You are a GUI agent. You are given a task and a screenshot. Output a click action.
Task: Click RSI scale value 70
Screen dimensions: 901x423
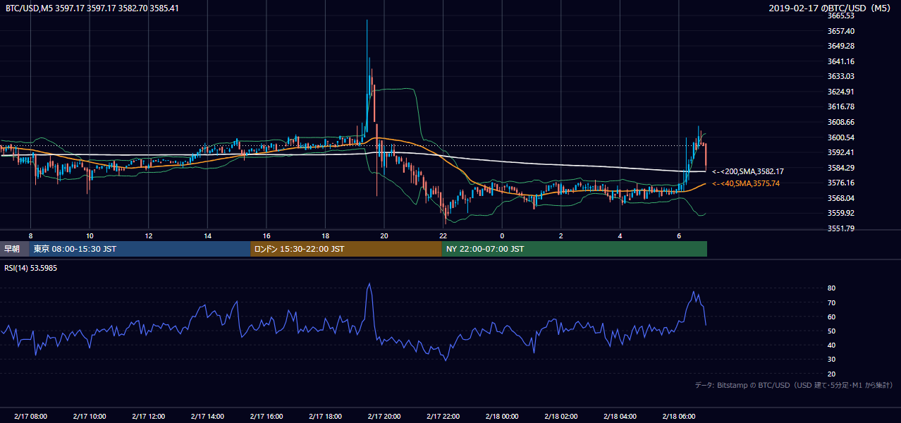pyautogui.click(x=831, y=302)
